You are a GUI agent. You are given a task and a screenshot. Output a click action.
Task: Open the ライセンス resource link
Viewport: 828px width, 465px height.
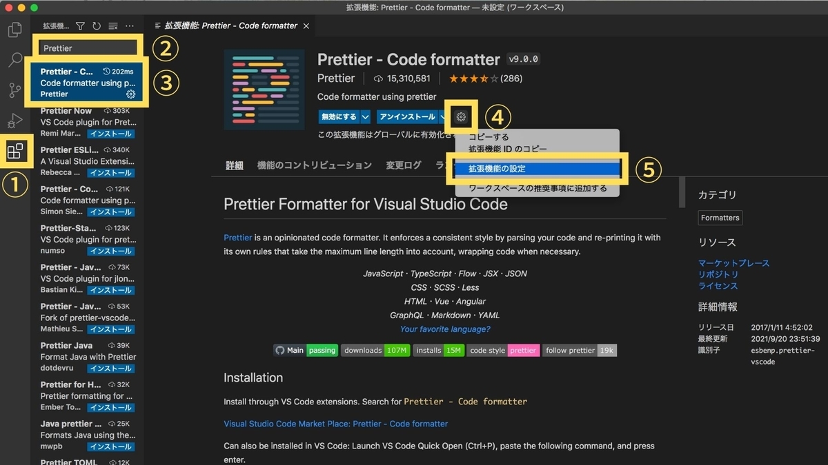718,286
